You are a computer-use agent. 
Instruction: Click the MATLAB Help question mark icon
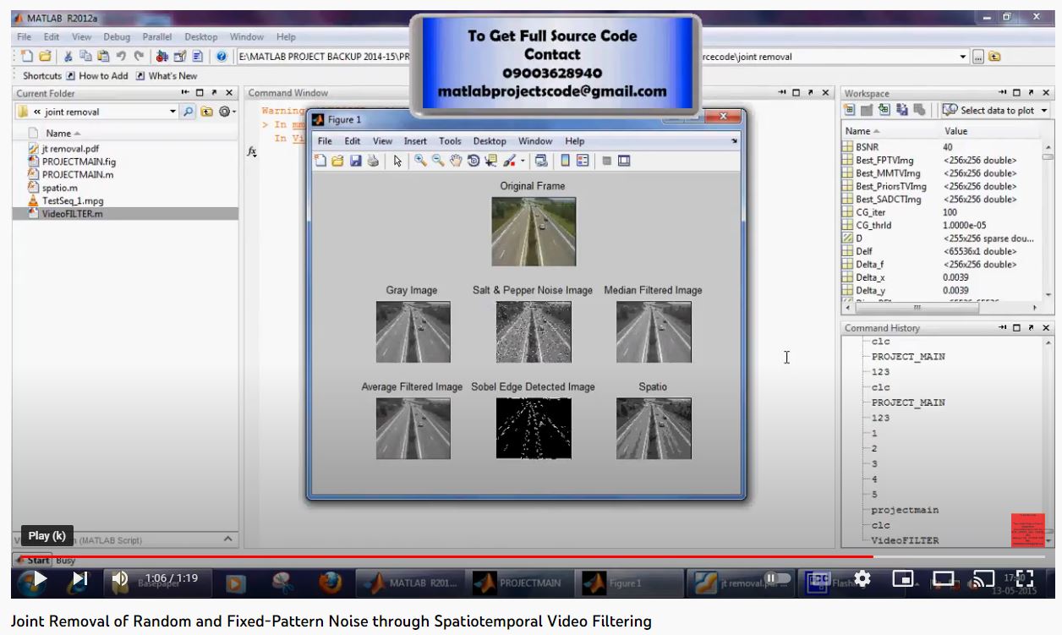click(x=222, y=57)
